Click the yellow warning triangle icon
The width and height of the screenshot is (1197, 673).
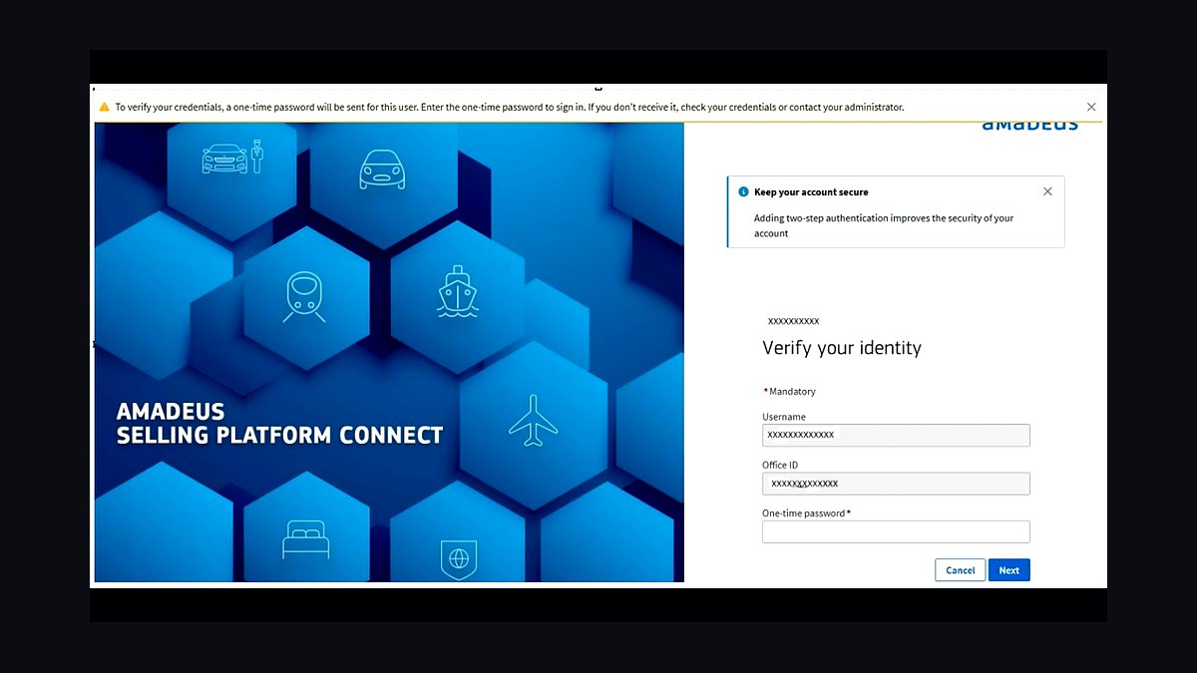pos(104,107)
